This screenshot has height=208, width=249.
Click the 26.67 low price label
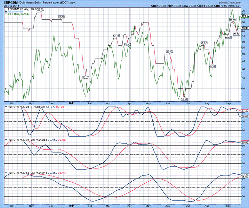(x=184, y=99)
